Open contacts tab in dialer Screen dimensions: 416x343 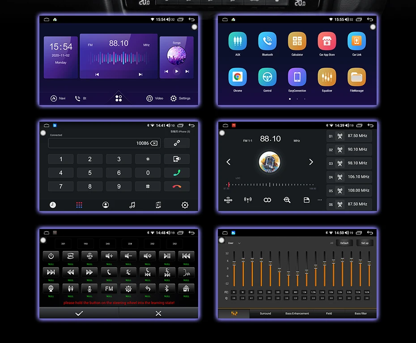[x=106, y=205]
